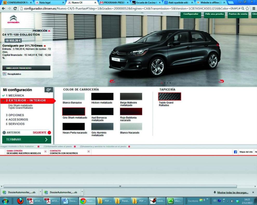Switch to CONFIGURADOR browser tab
The image size is (257, 205).
point(17,3)
